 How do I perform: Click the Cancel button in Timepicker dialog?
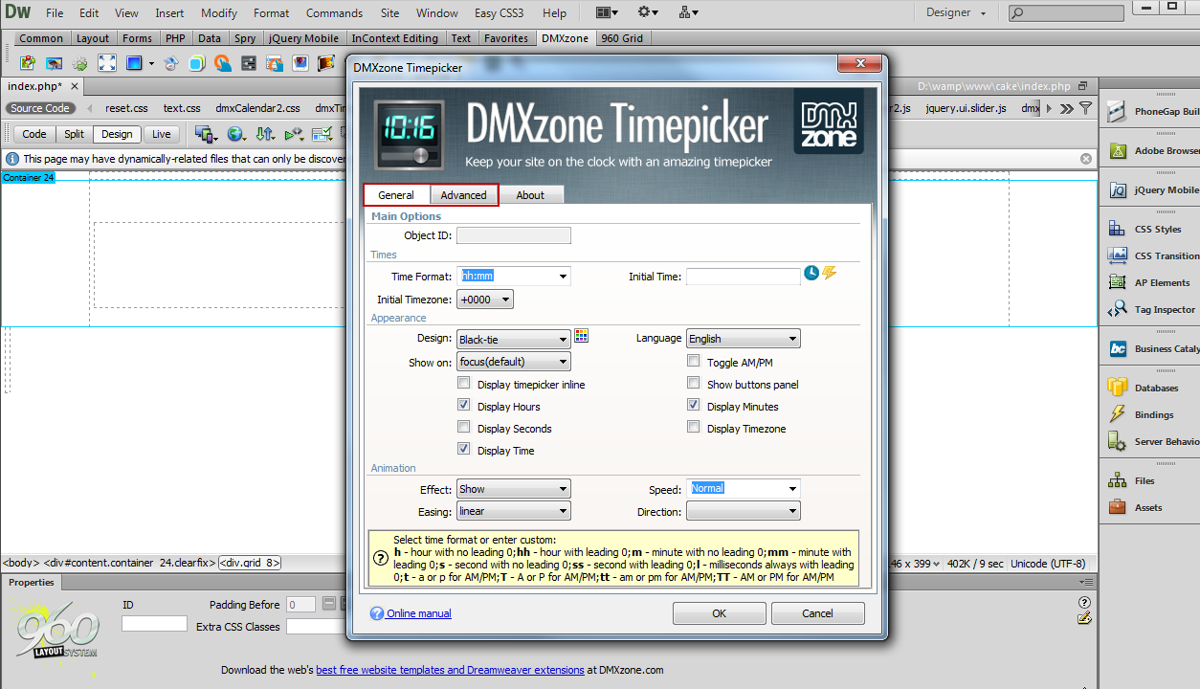click(818, 613)
